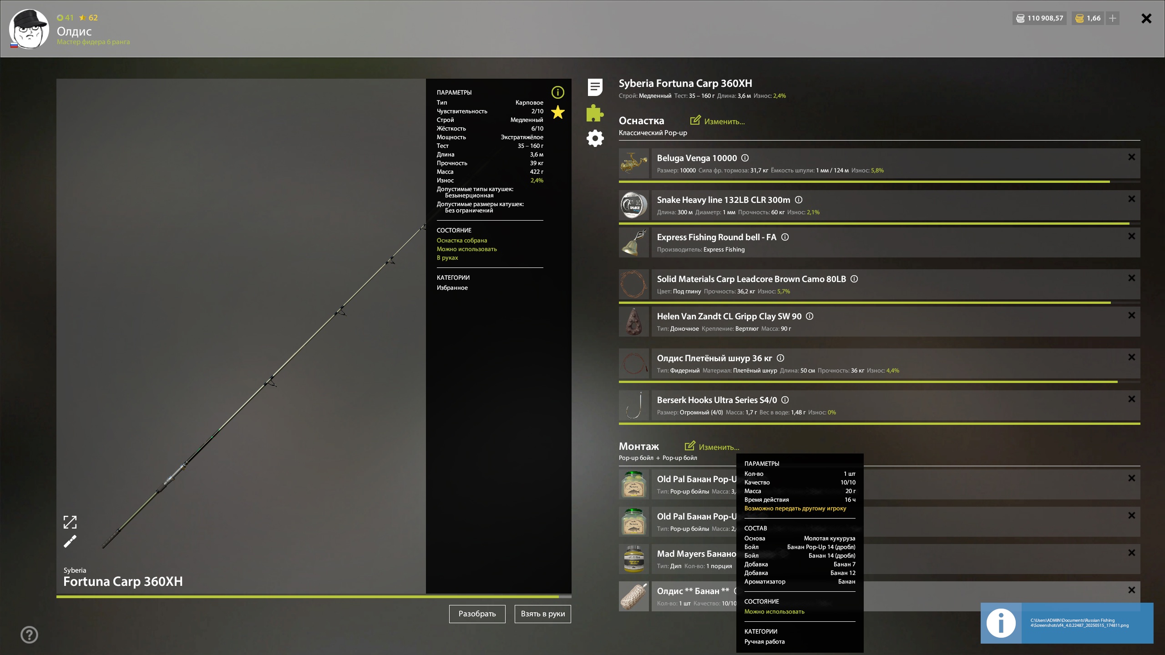Screen dimensions: 1165x655
Task: Open the help question mark icon
Action: 29,635
